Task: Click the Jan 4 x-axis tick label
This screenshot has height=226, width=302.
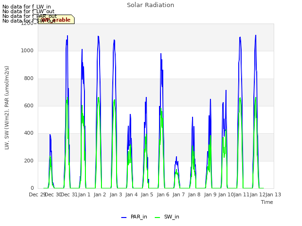Action: (132, 194)
